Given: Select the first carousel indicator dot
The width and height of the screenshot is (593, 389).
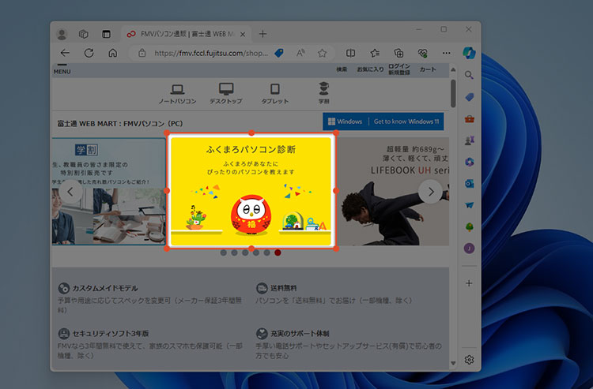Looking at the screenshot, I should (224, 253).
